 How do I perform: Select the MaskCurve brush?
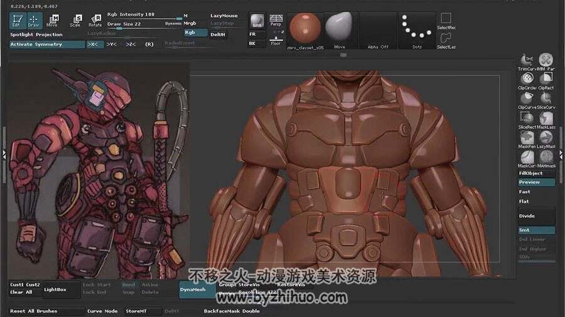(x=527, y=159)
